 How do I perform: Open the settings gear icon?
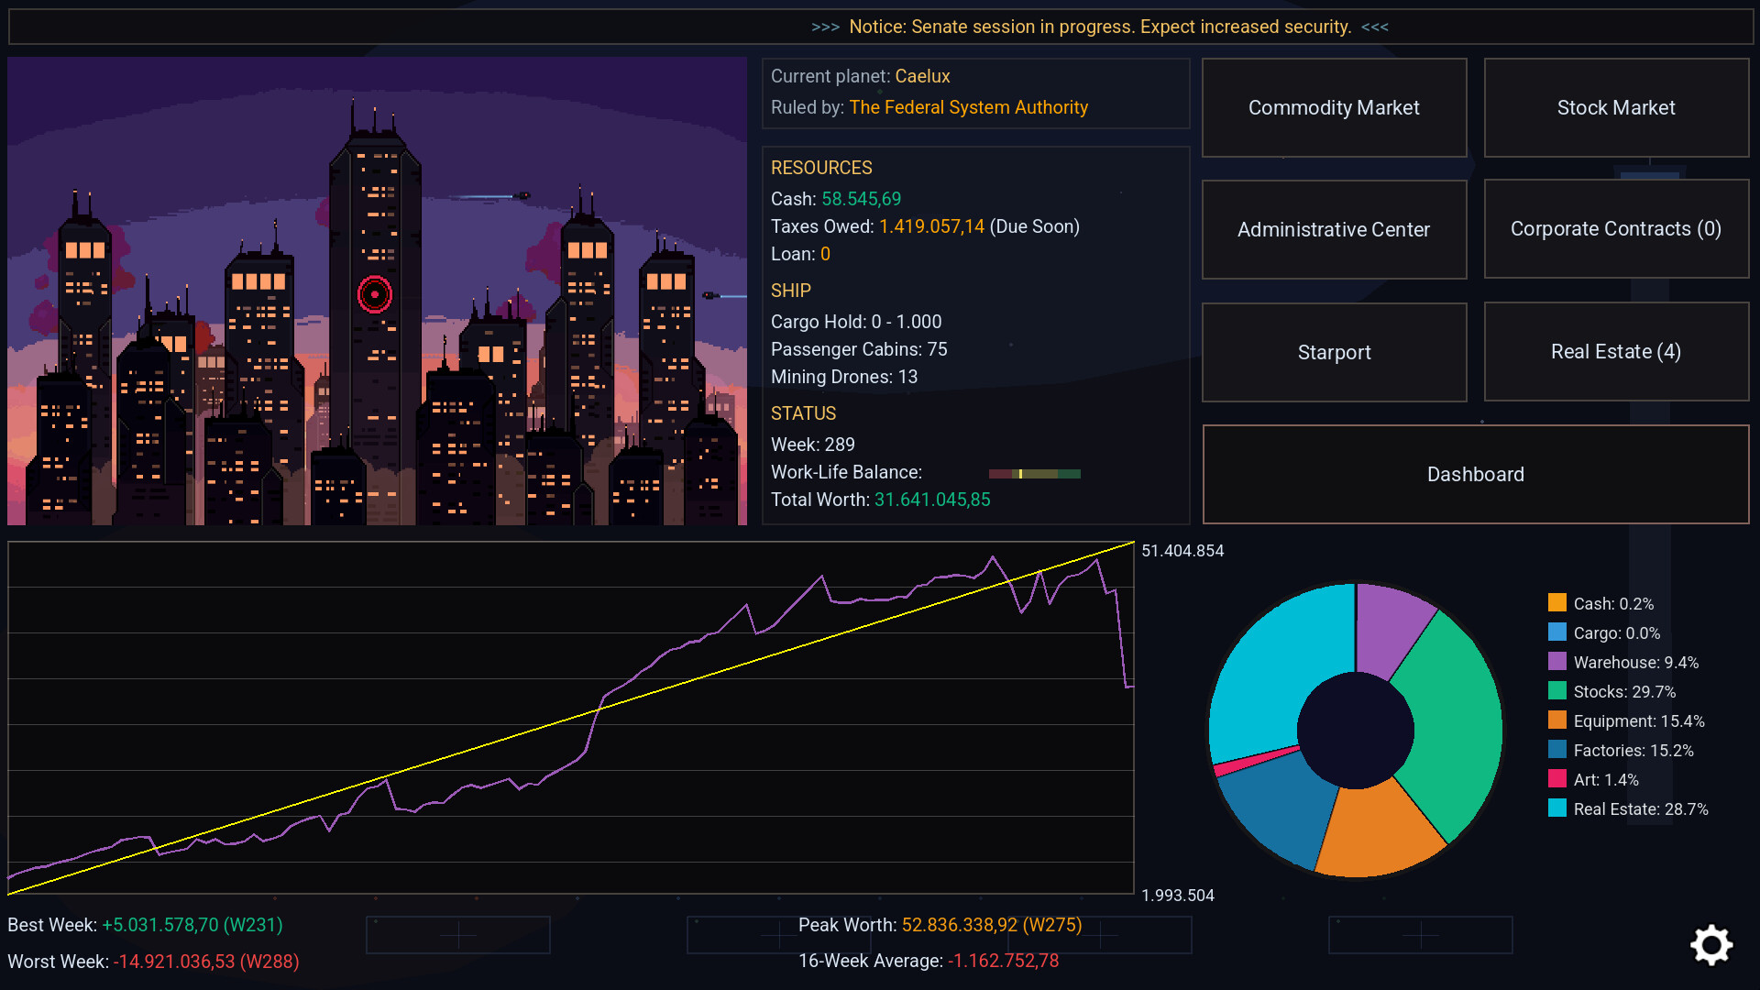1711,945
